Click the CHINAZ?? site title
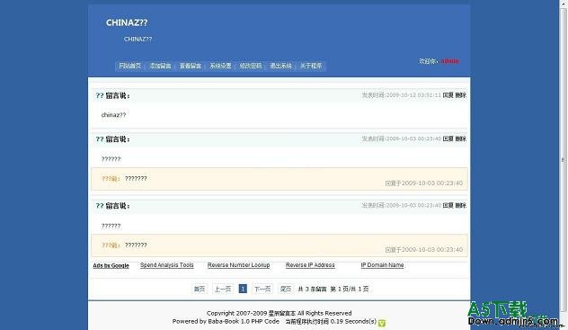The height and width of the screenshot is (330, 568). coord(127,22)
